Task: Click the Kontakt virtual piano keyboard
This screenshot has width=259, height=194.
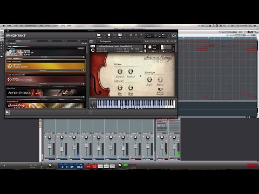Action: tap(136, 105)
